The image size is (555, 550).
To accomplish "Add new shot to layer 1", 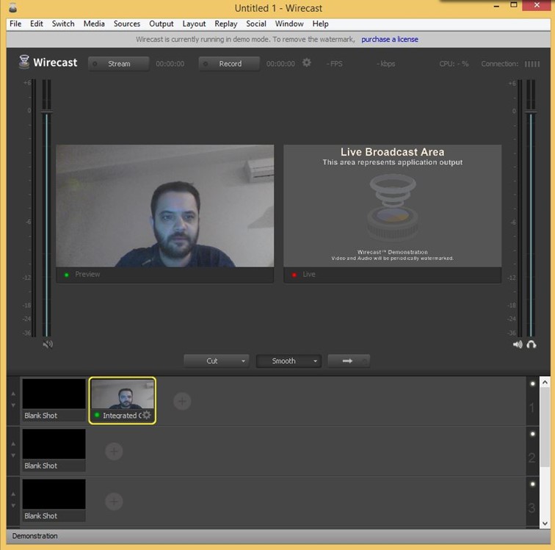I will 182,401.
